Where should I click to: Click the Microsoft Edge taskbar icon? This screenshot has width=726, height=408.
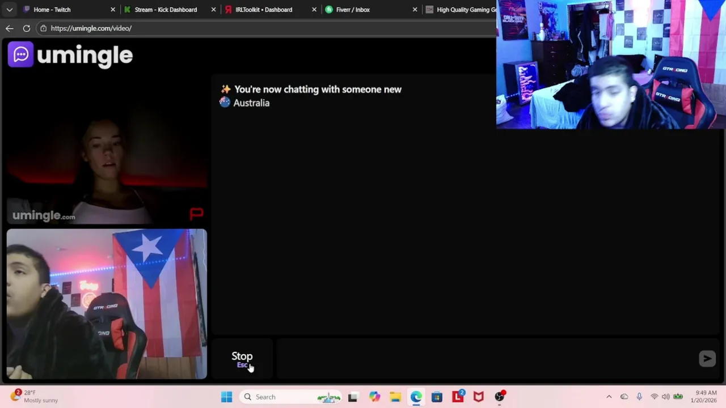(x=416, y=397)
